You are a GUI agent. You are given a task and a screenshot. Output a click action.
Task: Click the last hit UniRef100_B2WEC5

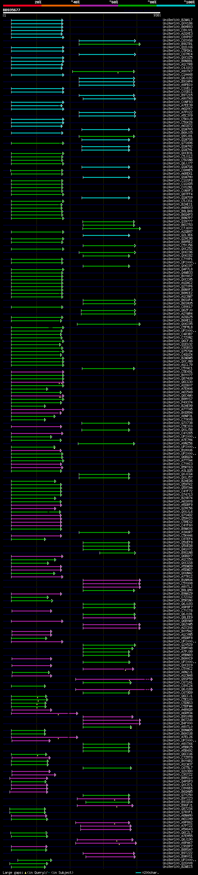click(x=177, y=867)
